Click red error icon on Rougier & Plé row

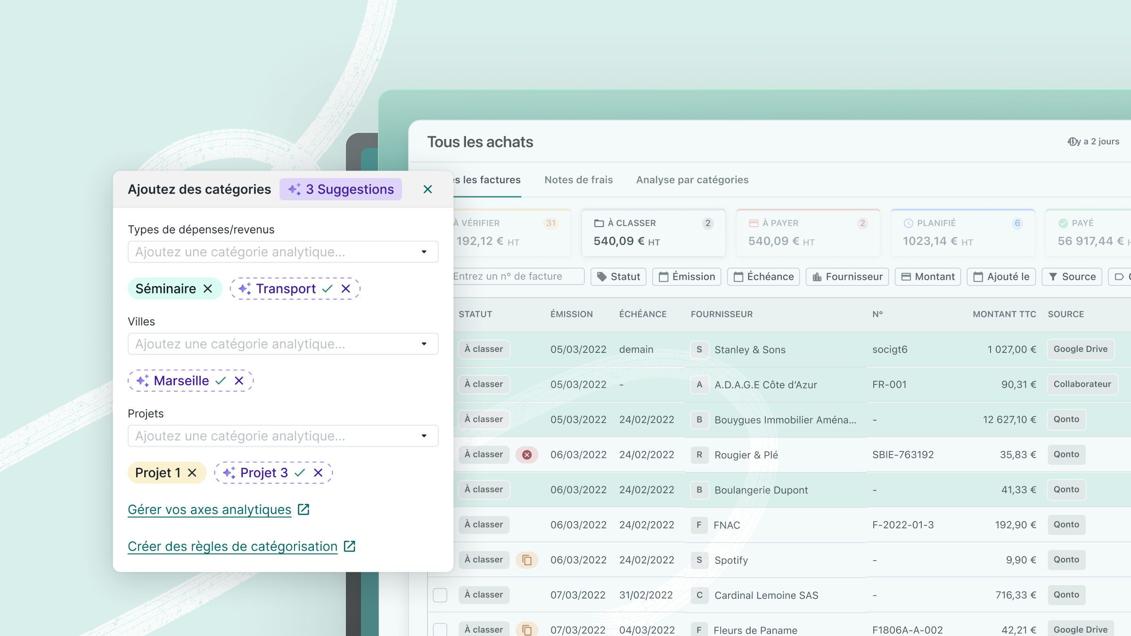527,455
